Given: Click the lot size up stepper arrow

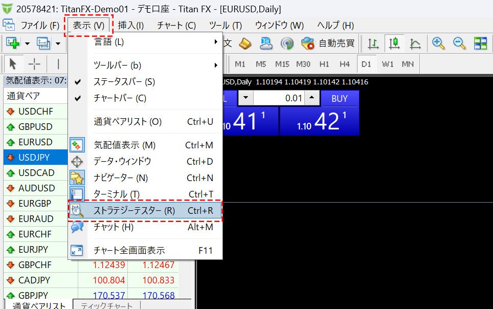Looking at the screenshot, I should click(311, 97).
